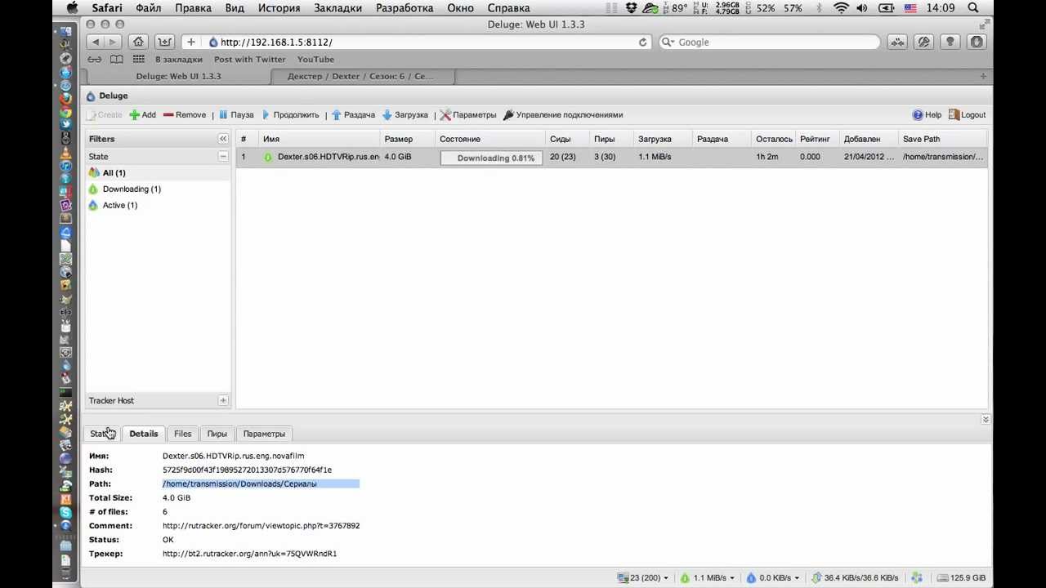Sort by Пиры column header

click(x=611, y=139)
